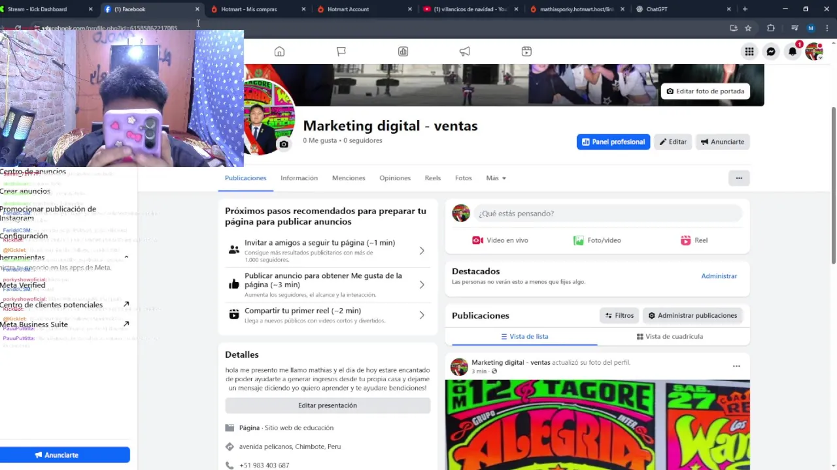Open Invitar a amigos a seguir tu página
This screenshot has width=837, height=470.
[327, 250]
